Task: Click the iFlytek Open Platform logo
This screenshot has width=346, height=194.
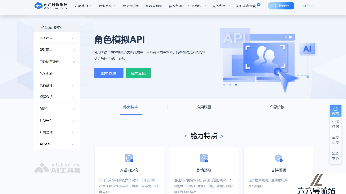Action: (x=51, y=6)
